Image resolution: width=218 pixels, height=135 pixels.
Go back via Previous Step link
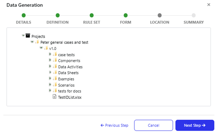point(114,126)
